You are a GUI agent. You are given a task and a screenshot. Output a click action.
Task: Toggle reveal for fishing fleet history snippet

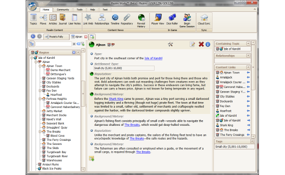pyautogui.click(x=92, y=116)
